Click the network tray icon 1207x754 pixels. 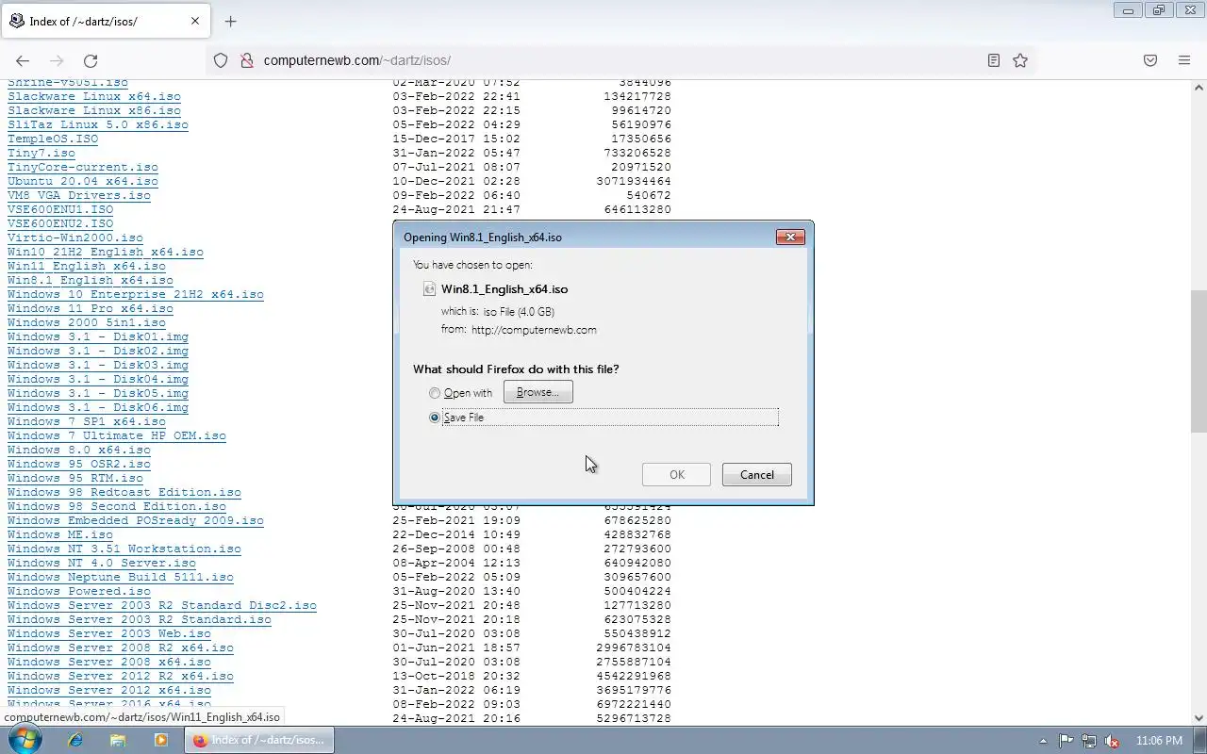click(1089, 741)
